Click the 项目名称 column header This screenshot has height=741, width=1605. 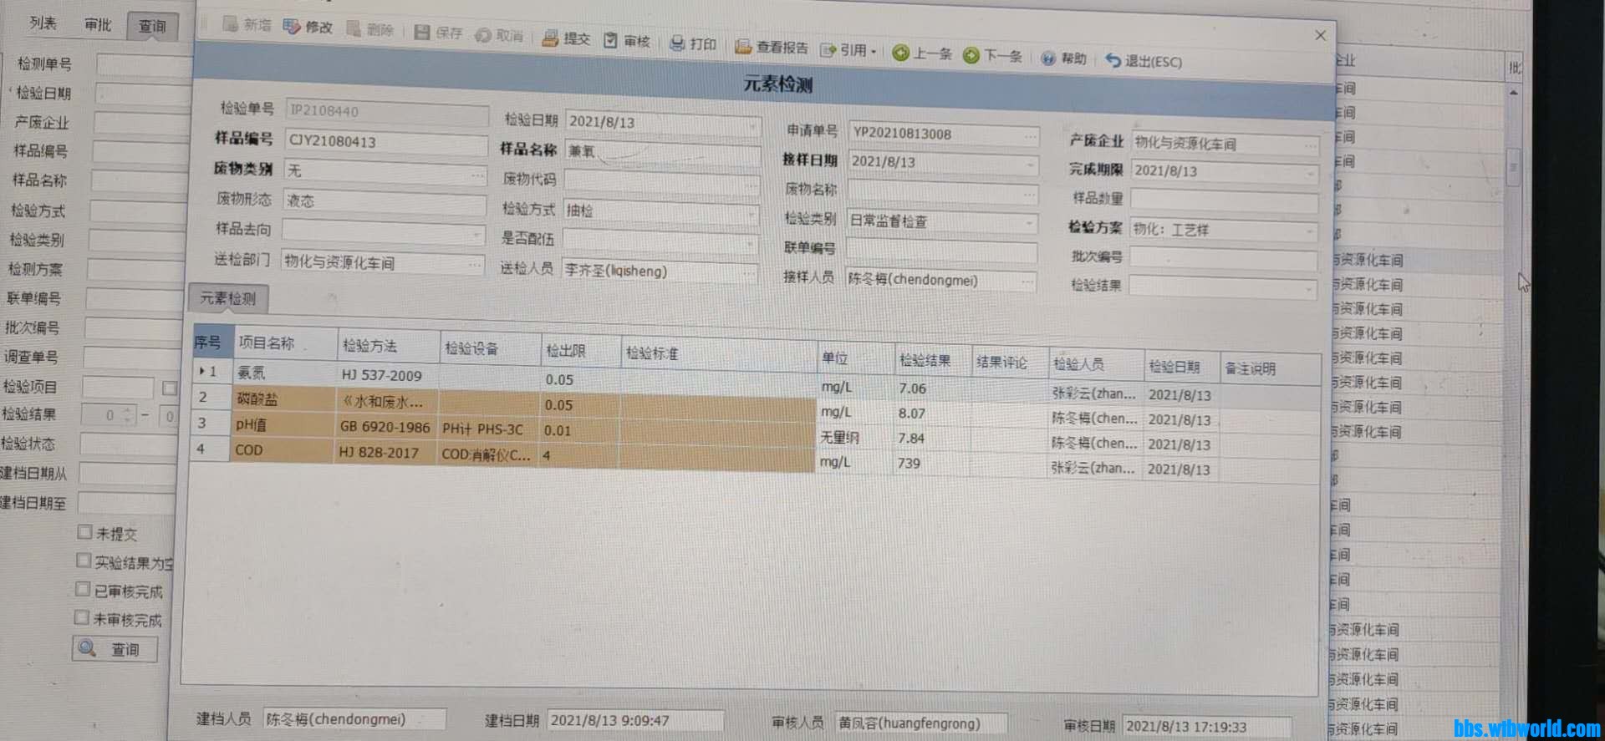point(284,343)
